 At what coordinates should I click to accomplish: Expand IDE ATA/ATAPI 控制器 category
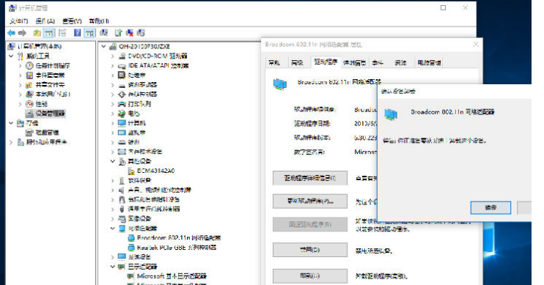pos(112,65)
